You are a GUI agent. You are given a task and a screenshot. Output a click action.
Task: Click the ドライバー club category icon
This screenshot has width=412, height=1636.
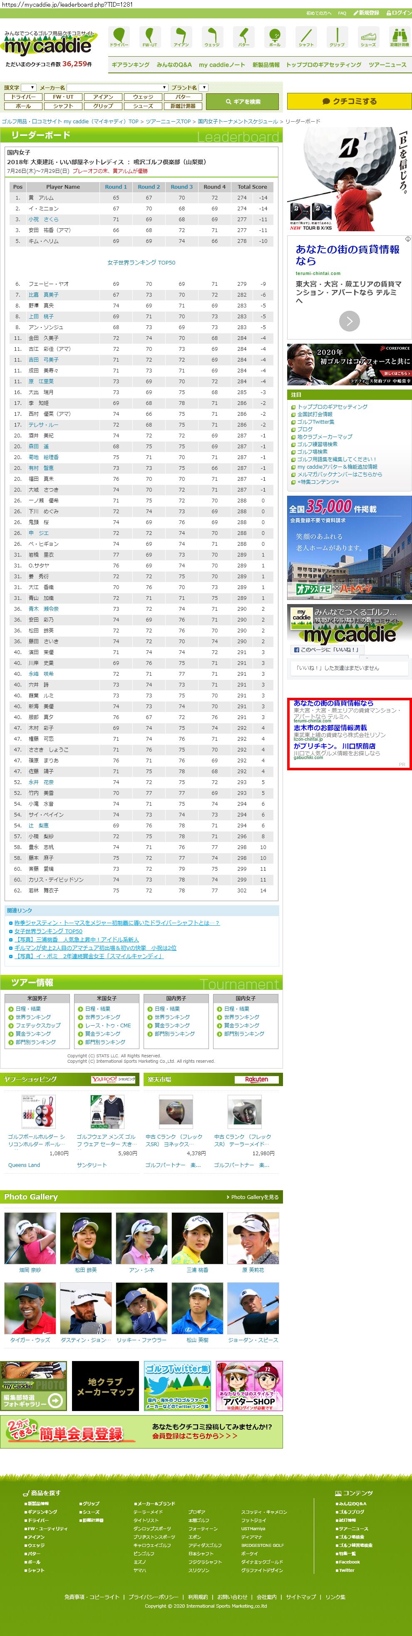point(119,37)
